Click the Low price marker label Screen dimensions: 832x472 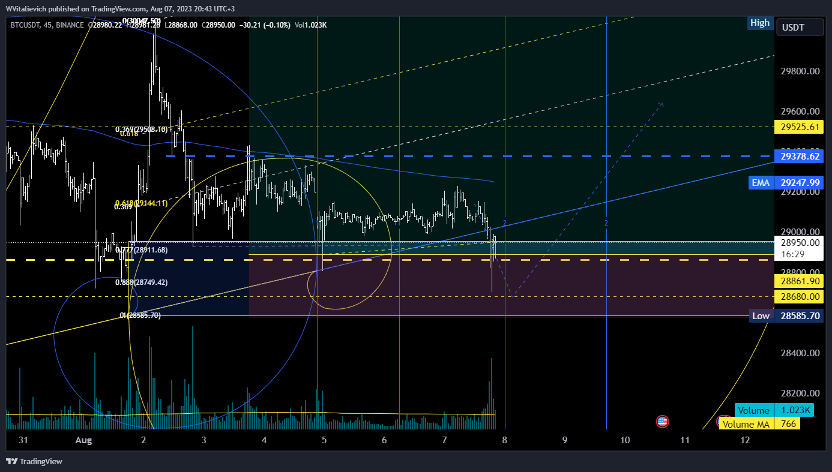point(761,315)
